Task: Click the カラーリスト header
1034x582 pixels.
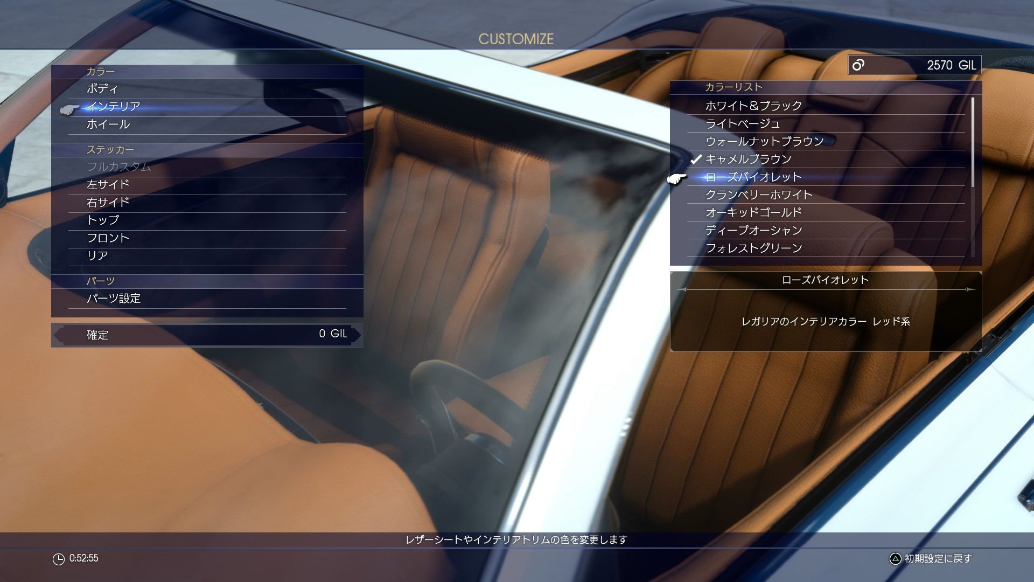Action: (x=734, y=87)
